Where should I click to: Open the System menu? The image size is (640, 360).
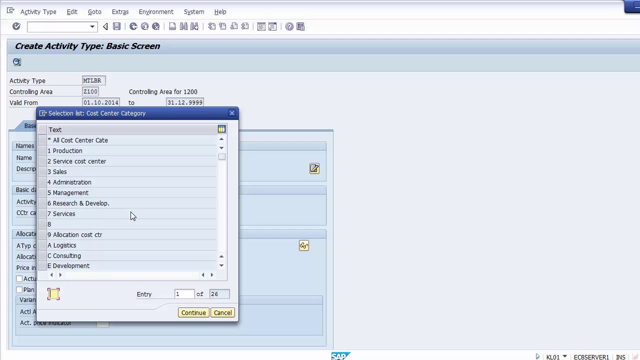194,11
